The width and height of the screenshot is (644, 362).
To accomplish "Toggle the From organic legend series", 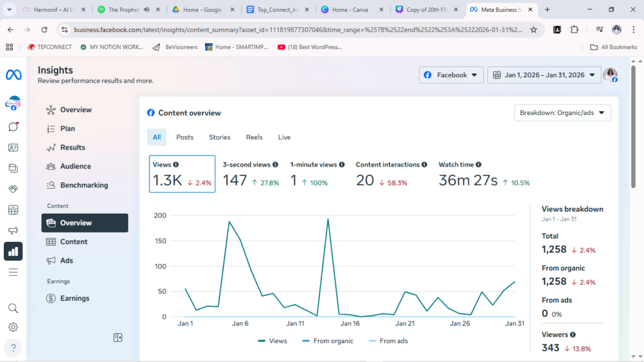I will tap(328, 341).
